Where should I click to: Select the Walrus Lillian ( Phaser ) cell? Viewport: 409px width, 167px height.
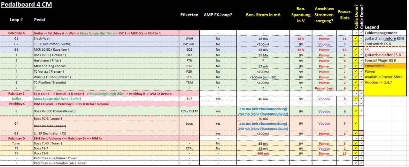[106, 77]
